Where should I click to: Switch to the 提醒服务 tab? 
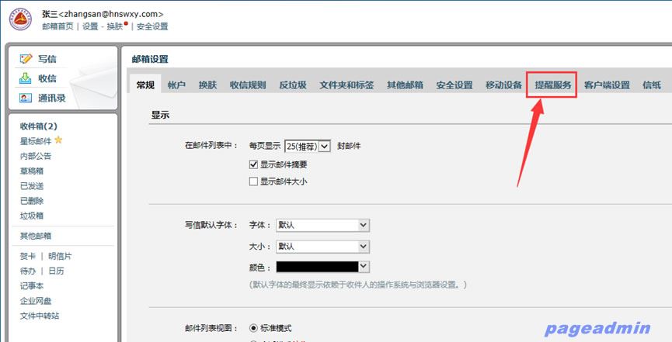552,85
